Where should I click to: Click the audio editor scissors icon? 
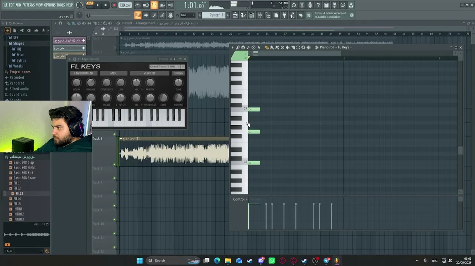(x=302, y=5)
